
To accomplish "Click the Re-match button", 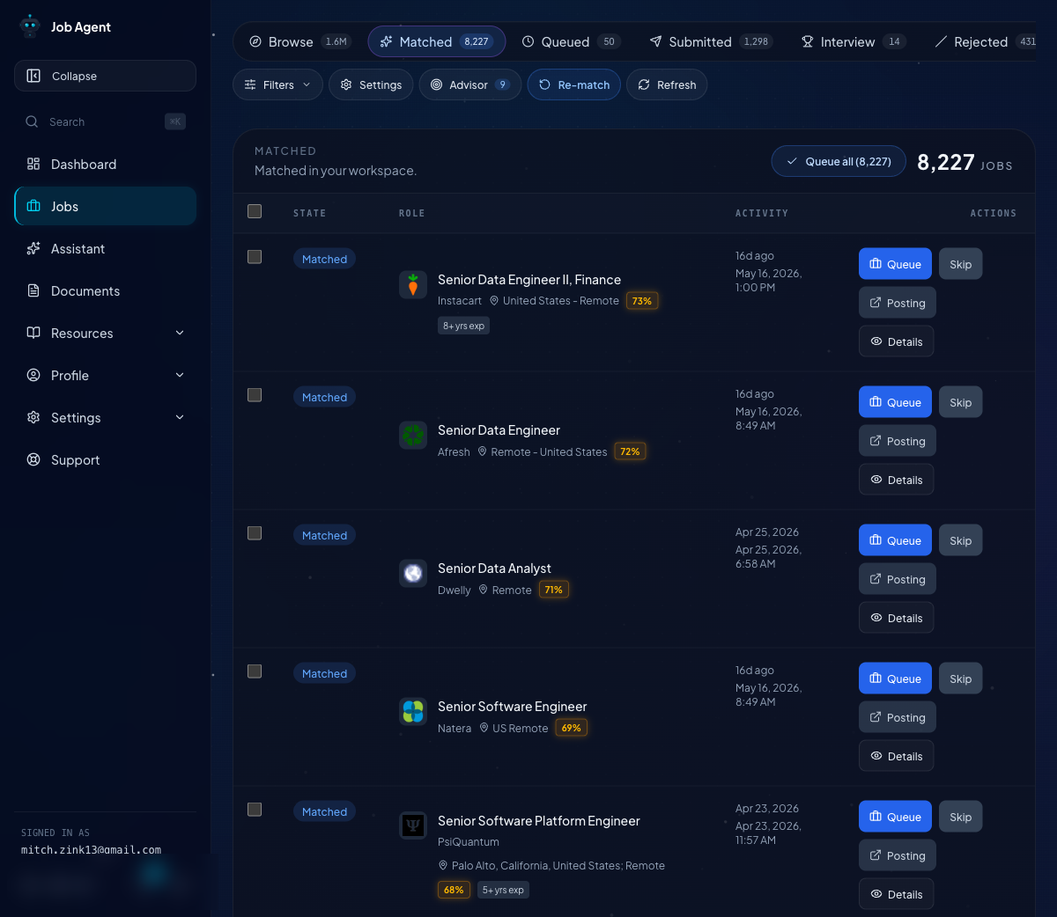I will click(574, 84).
